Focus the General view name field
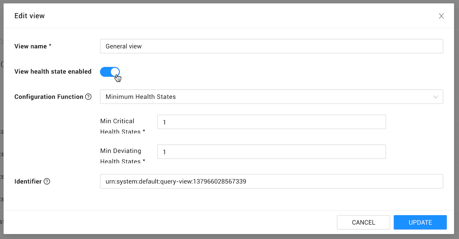 pos(271,46)
